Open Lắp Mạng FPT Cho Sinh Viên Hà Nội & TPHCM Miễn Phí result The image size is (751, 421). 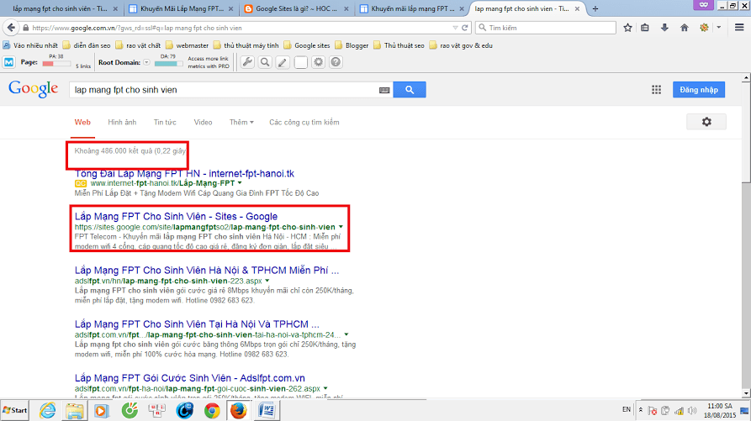point(207,271)
